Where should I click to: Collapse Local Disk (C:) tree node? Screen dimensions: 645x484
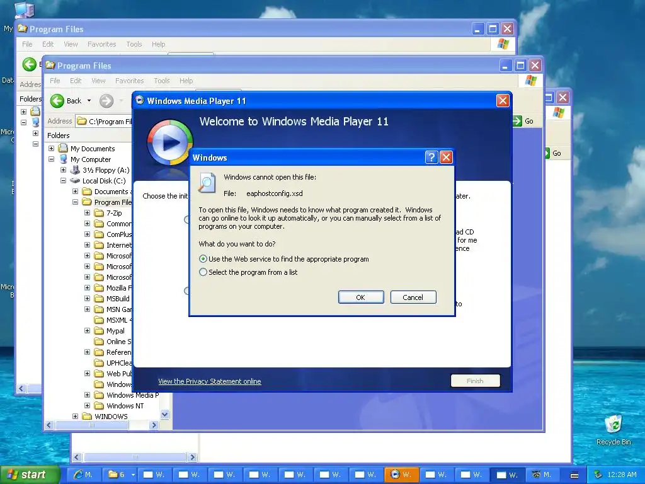64,180
